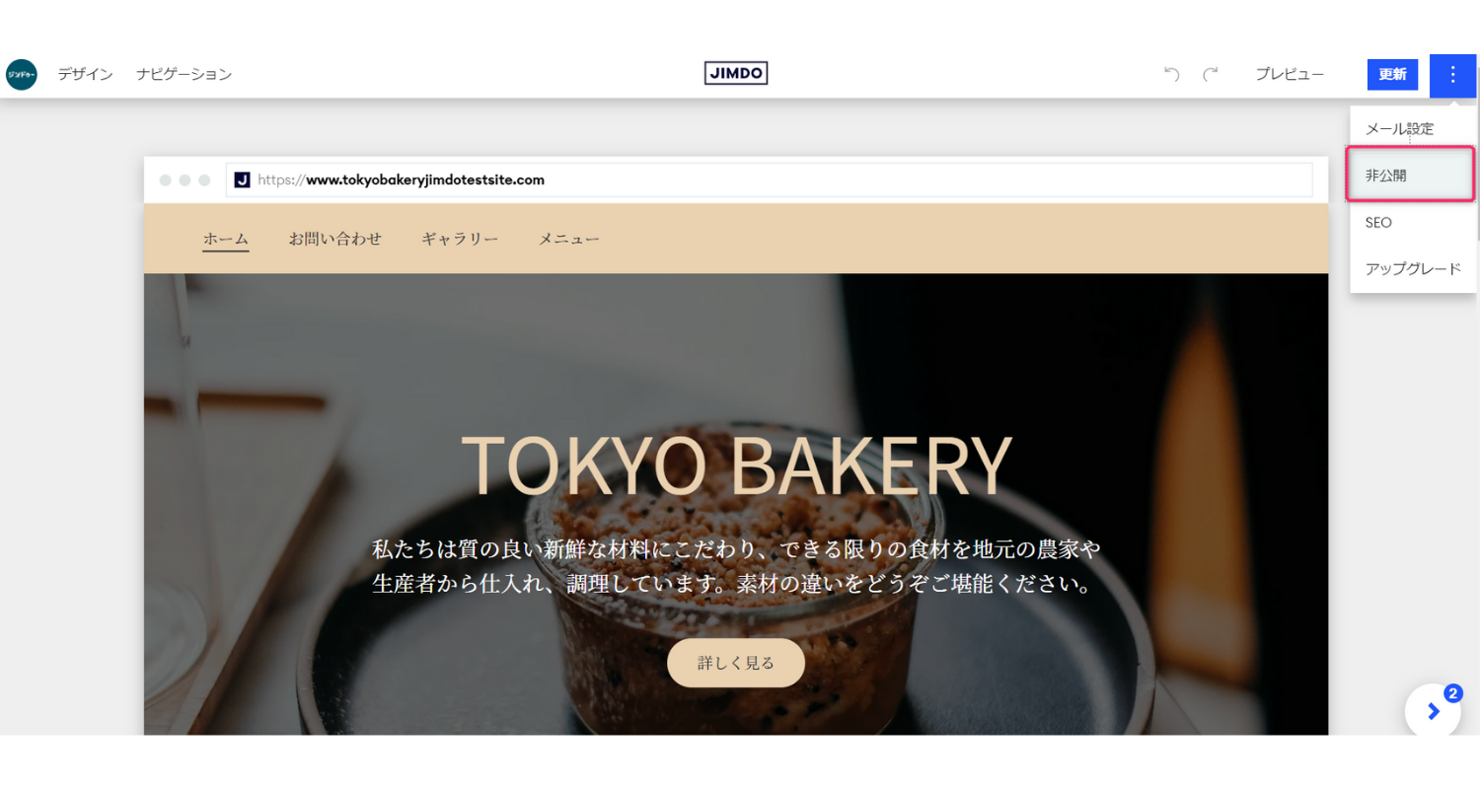Viewport: 1480px width, 789px height.
Task: Open the ギャラリー navigation tab
Action: [459, 238]
